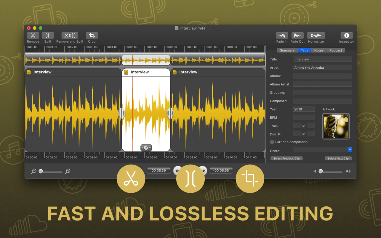Click the zoom out magnifier icon
381x238 pixels.
pyautogui.click(x=33, y=171)
